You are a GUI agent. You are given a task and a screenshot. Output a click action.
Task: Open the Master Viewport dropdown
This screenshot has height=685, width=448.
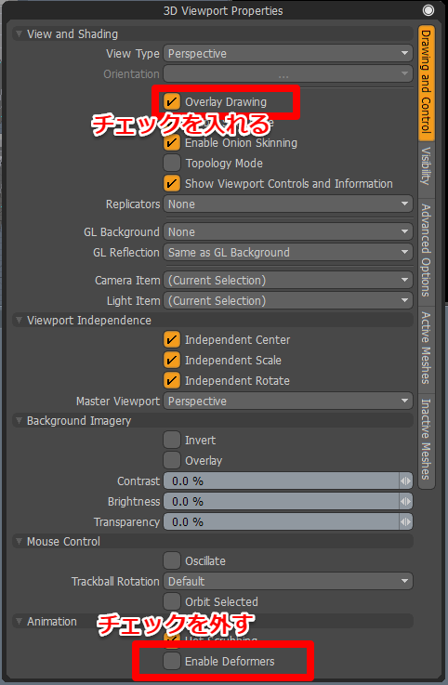click(x=288, y=401)
